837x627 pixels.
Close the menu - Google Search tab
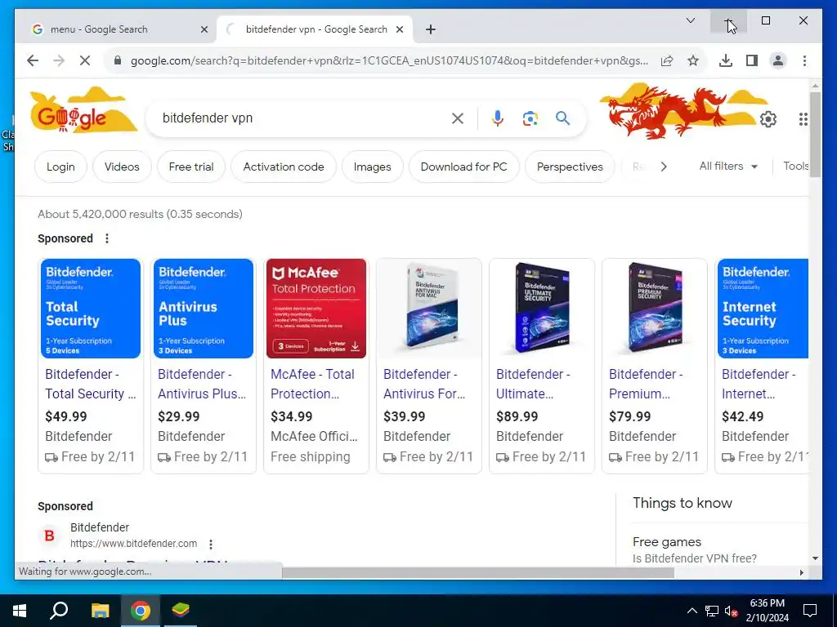(x=204, y=29)
